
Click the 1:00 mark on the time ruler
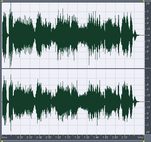point(58,137)
